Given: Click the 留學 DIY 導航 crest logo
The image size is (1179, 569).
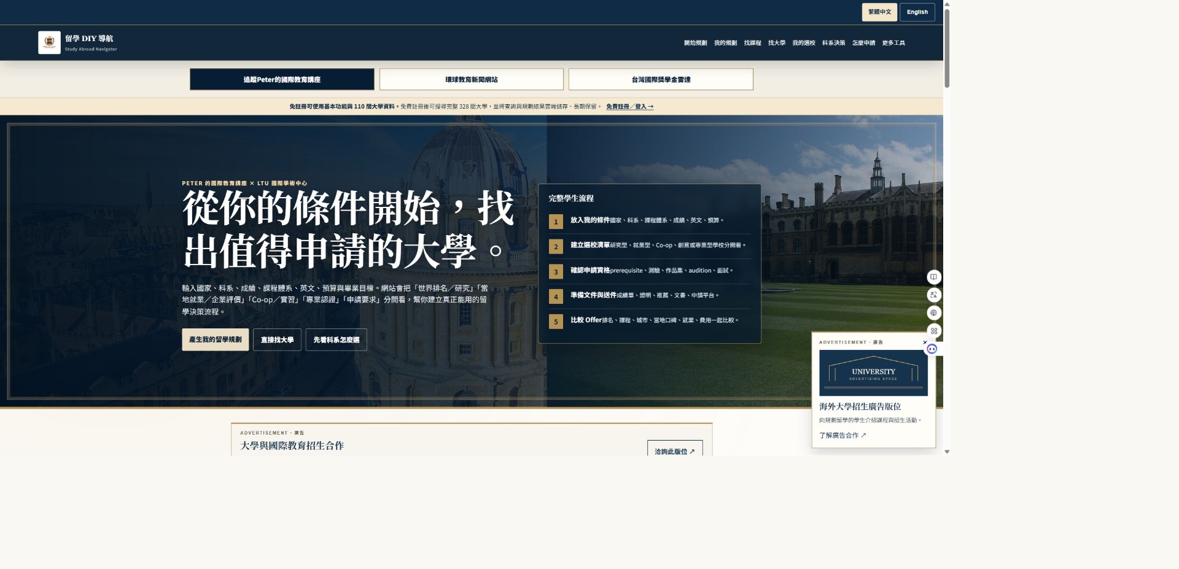Looking at the screenshot, I should point(49,42).
